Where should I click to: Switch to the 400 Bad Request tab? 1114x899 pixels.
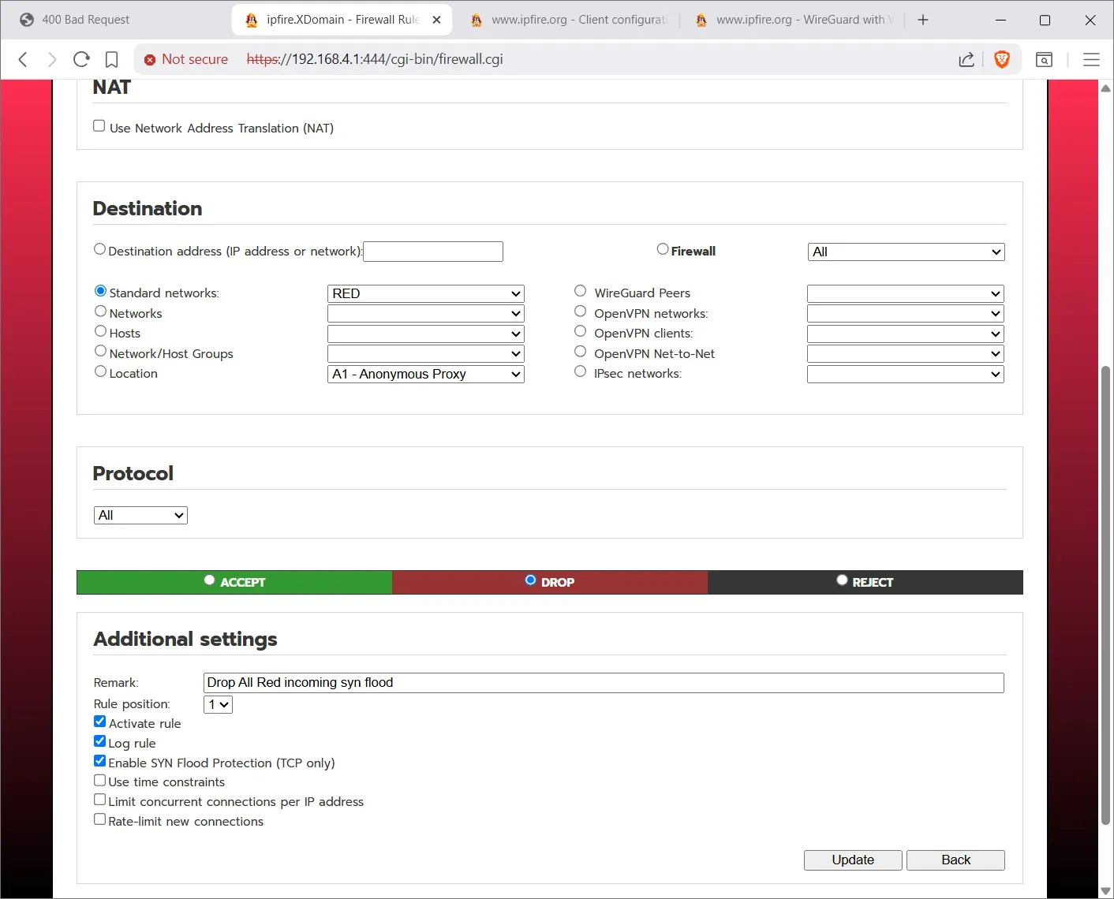click(85, 20)
